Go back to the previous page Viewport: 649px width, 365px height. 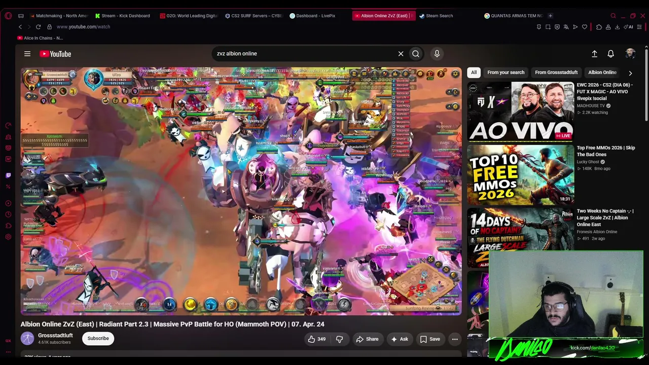pyautogui.click(x=20, y=27)
